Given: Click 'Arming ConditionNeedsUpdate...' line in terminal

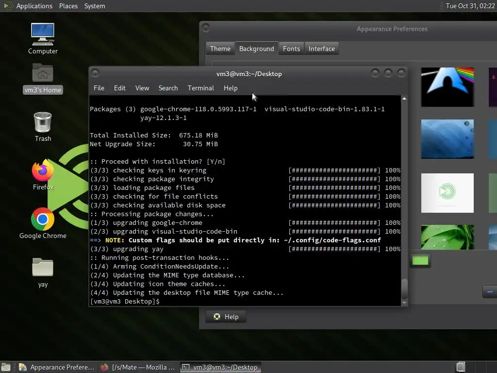Looking at the screenshot, I should [x=171, y=267].
